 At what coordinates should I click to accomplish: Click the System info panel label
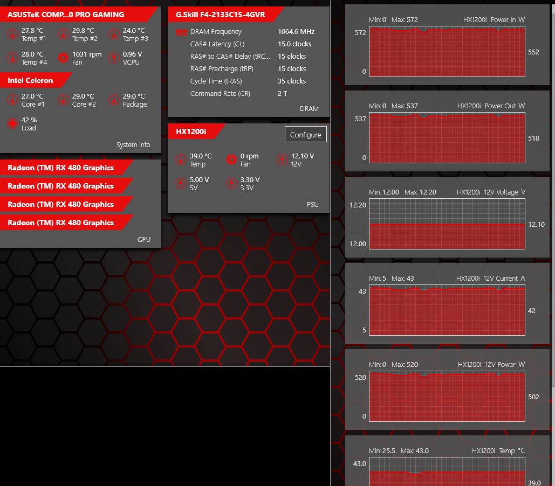pyautogui.click(x=133, y=144)
